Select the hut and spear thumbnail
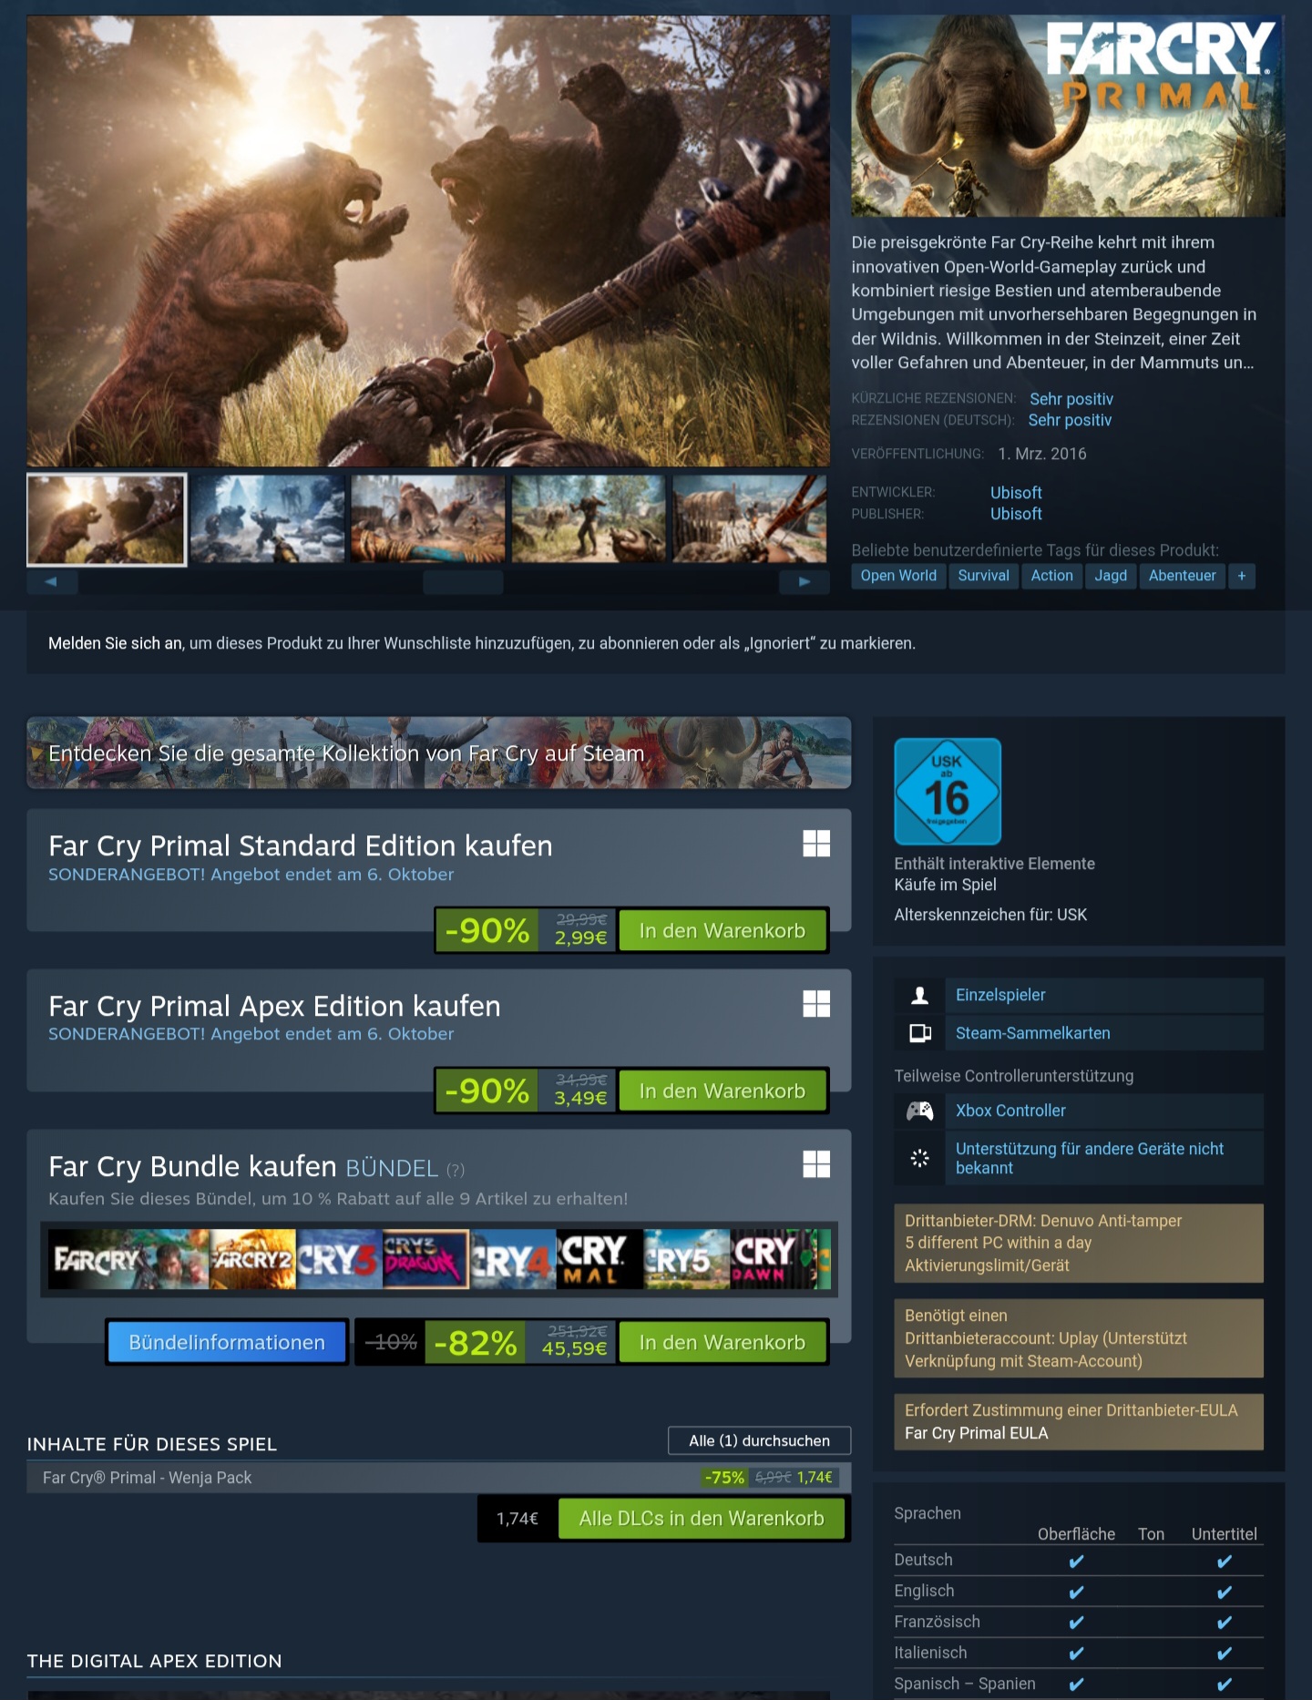This screenshot has width=1312, height=1700. pos(749,519)
